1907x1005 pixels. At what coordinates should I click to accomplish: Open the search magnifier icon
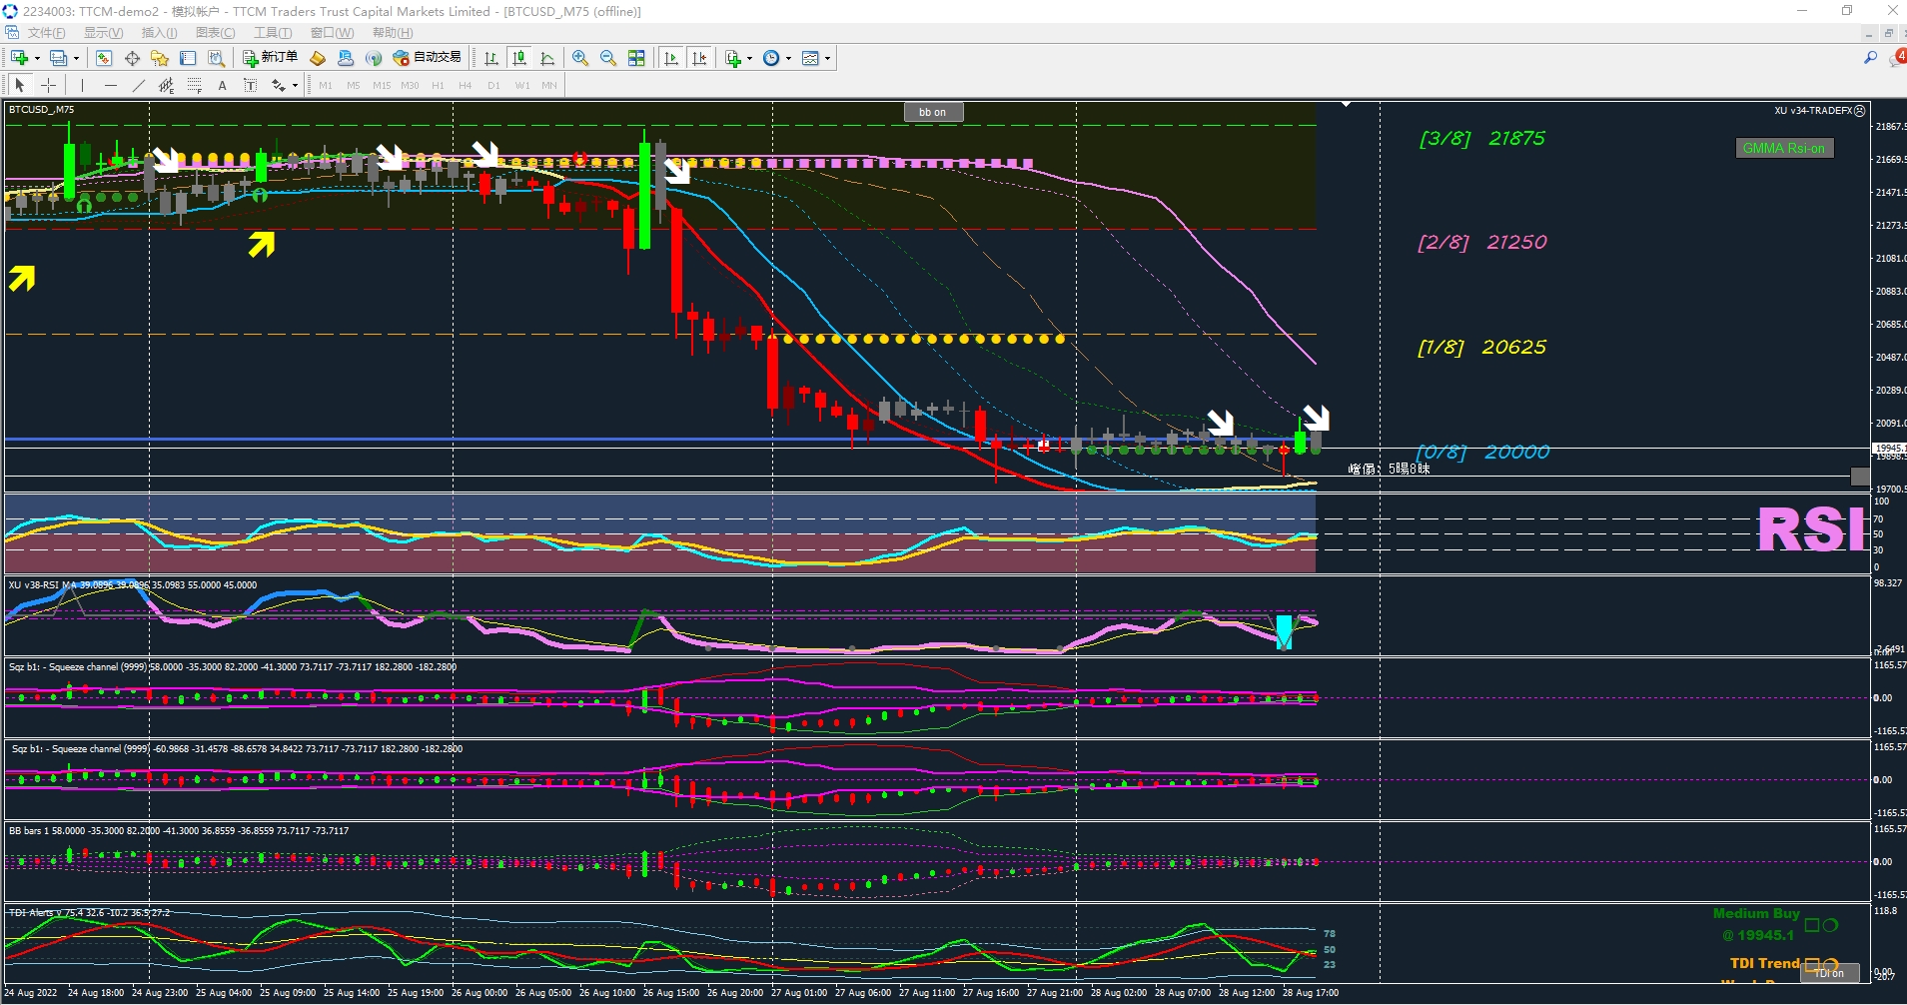coord(1870,58)
